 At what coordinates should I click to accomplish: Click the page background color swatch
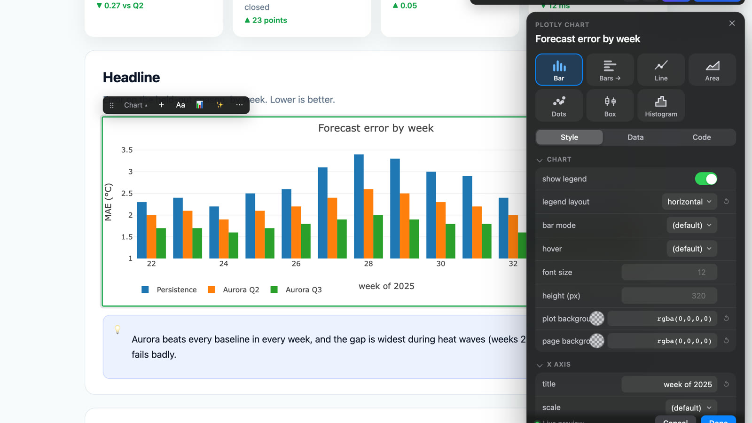pyautogui.click(x=597, y=341)
